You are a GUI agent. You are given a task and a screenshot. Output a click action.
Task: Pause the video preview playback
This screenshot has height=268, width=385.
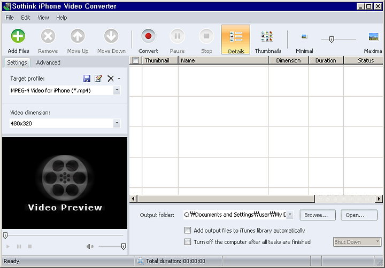[x=19, y=247]
